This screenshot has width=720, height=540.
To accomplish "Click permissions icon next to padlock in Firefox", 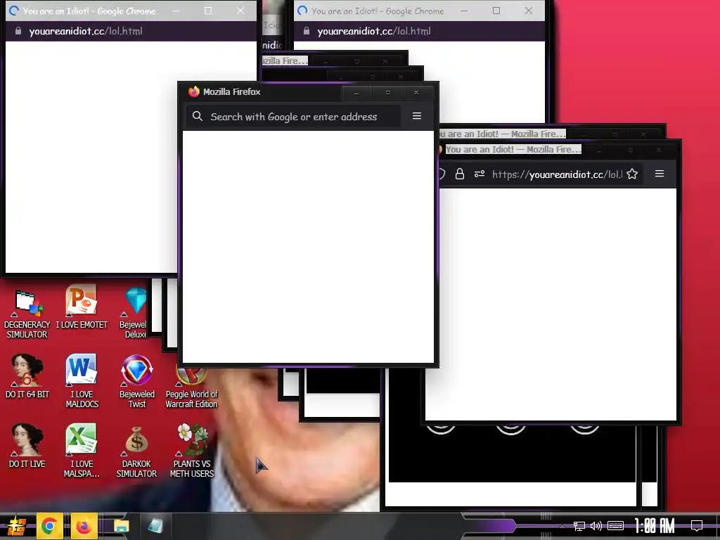I will coord(480,174).
